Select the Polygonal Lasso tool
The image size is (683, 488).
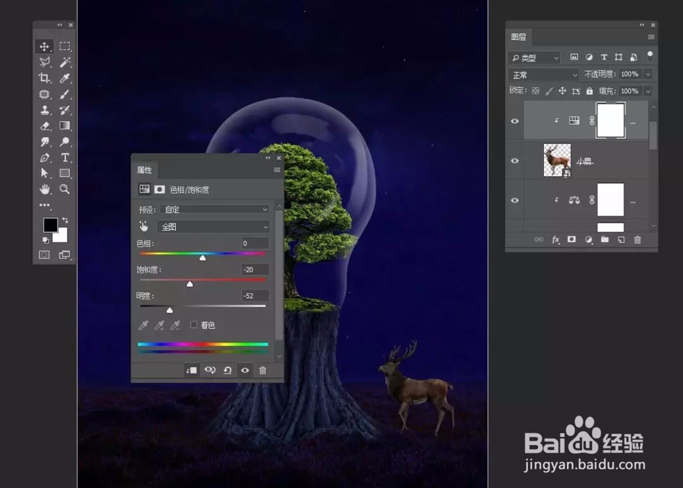pyautogui.click(x=44, y=62)
